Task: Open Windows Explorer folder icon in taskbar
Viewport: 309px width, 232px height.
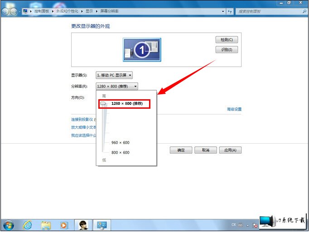Action: [x=46, y=224]
